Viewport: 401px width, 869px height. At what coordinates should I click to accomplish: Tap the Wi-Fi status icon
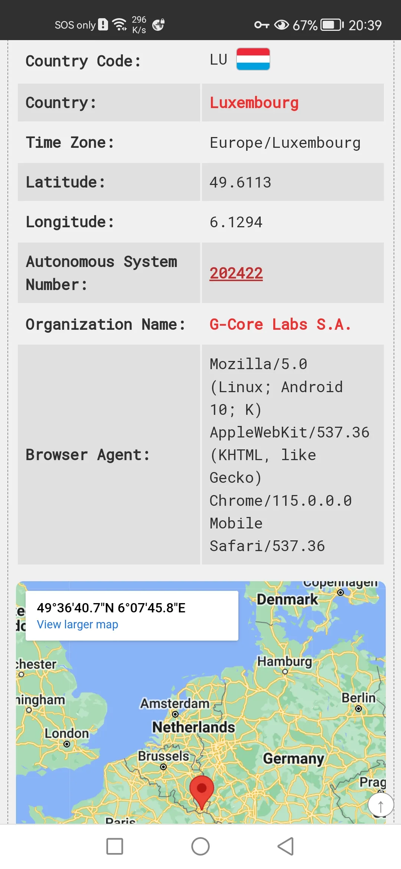pyautogui.click(x=119, y=25)
